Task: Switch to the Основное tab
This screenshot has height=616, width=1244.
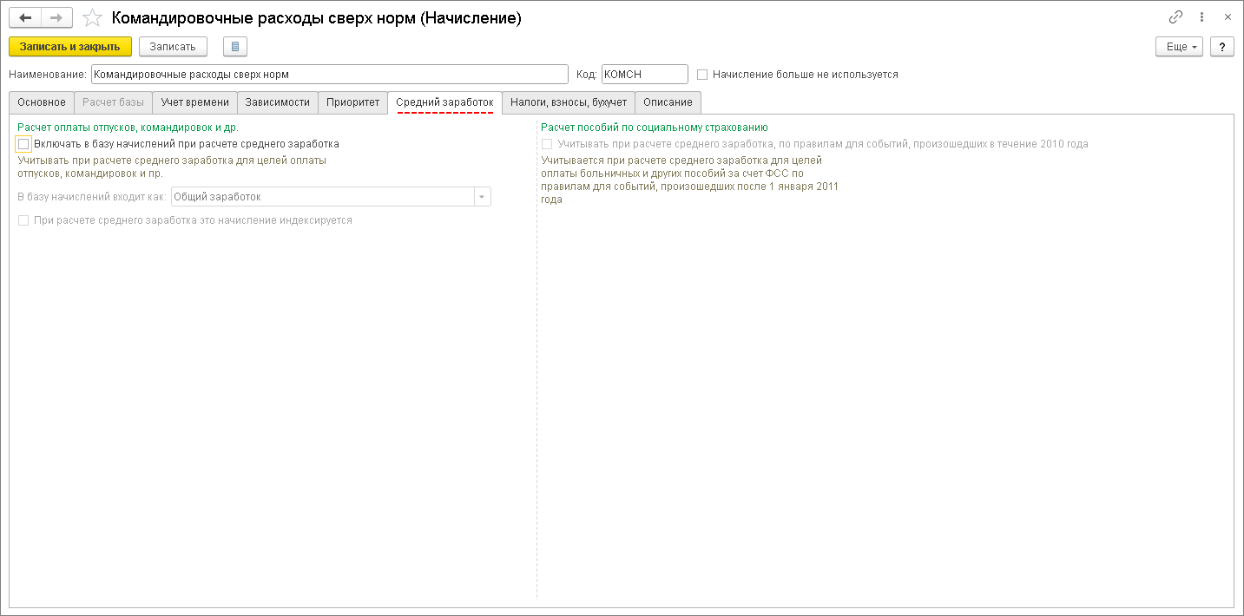Action: point(42,102)
